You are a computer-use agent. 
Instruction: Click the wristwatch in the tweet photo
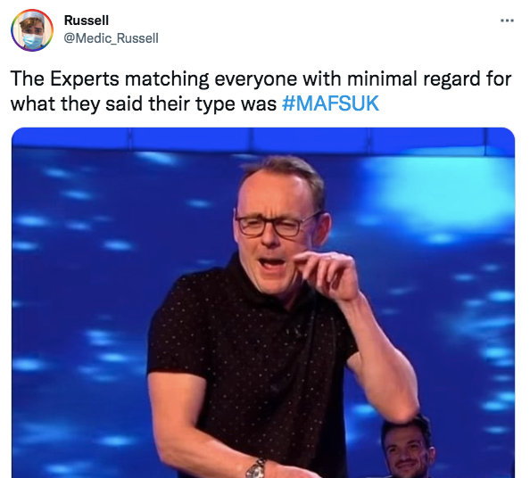[x=256, y=468]
